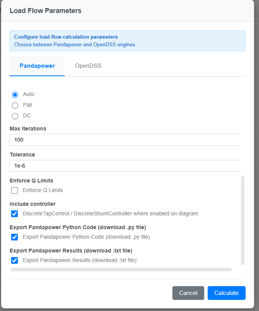Click the Max Iterations input field

coord(125,140)
